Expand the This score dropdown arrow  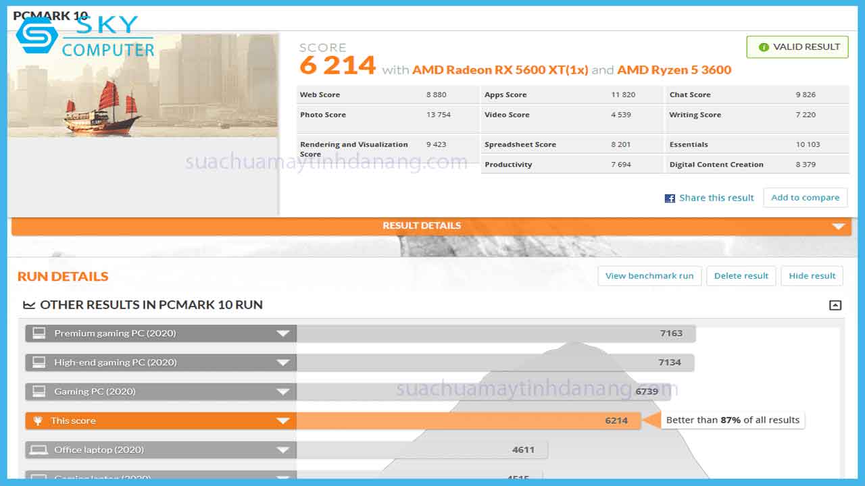pos(283,421)
